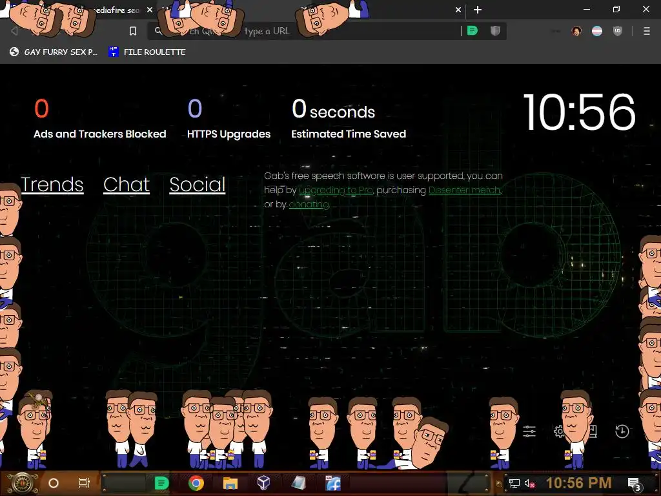661x496 pixels.
Task: Open the avatar extension icon in toolbar
Action: [576, 31]
